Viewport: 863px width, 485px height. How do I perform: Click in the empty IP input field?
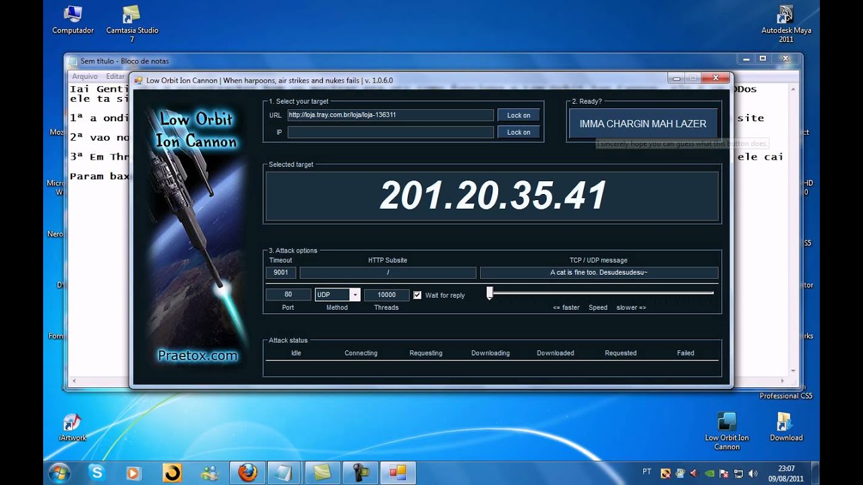pos(390,132)
